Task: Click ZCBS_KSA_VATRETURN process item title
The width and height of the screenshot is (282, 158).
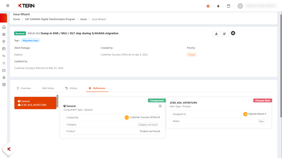Action: (x=183, y=103)
